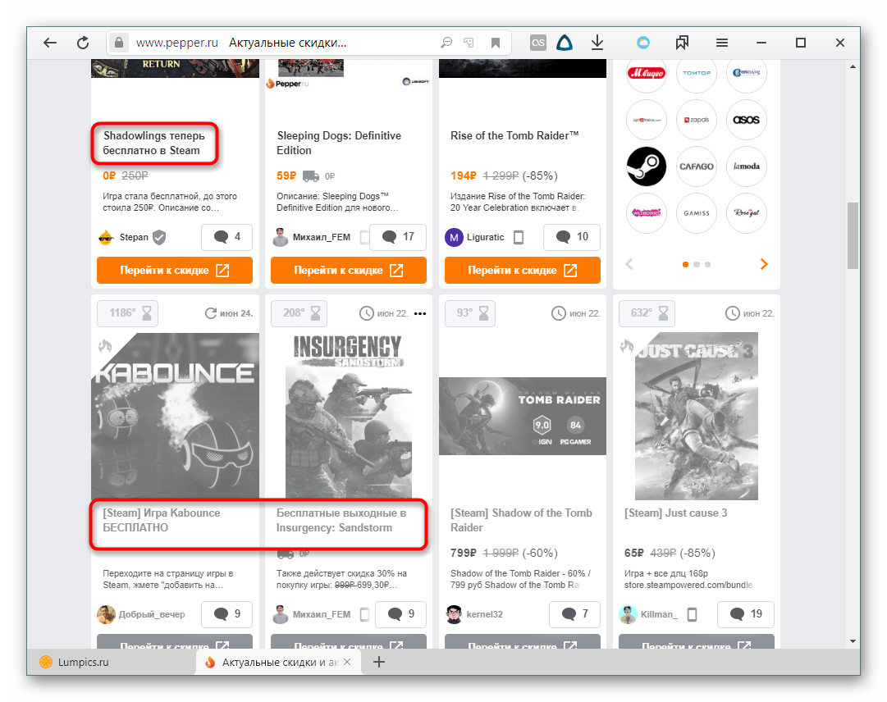Select the Zapals store logo

pos(697,120)
